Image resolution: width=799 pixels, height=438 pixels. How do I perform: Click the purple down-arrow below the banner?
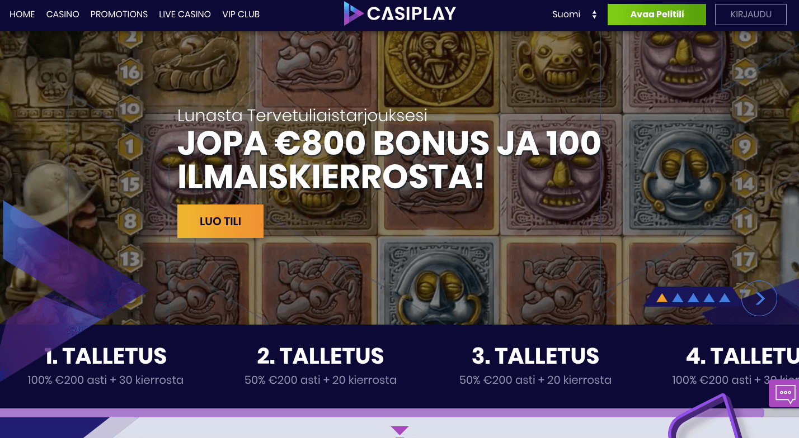pyautogui.click(x=399, y=430)
